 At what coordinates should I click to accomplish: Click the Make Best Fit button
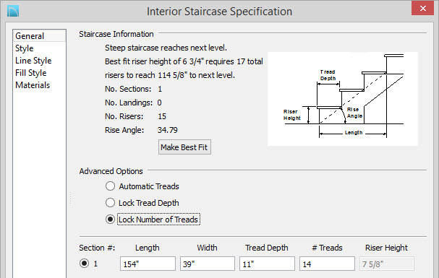tap(184, 147)
